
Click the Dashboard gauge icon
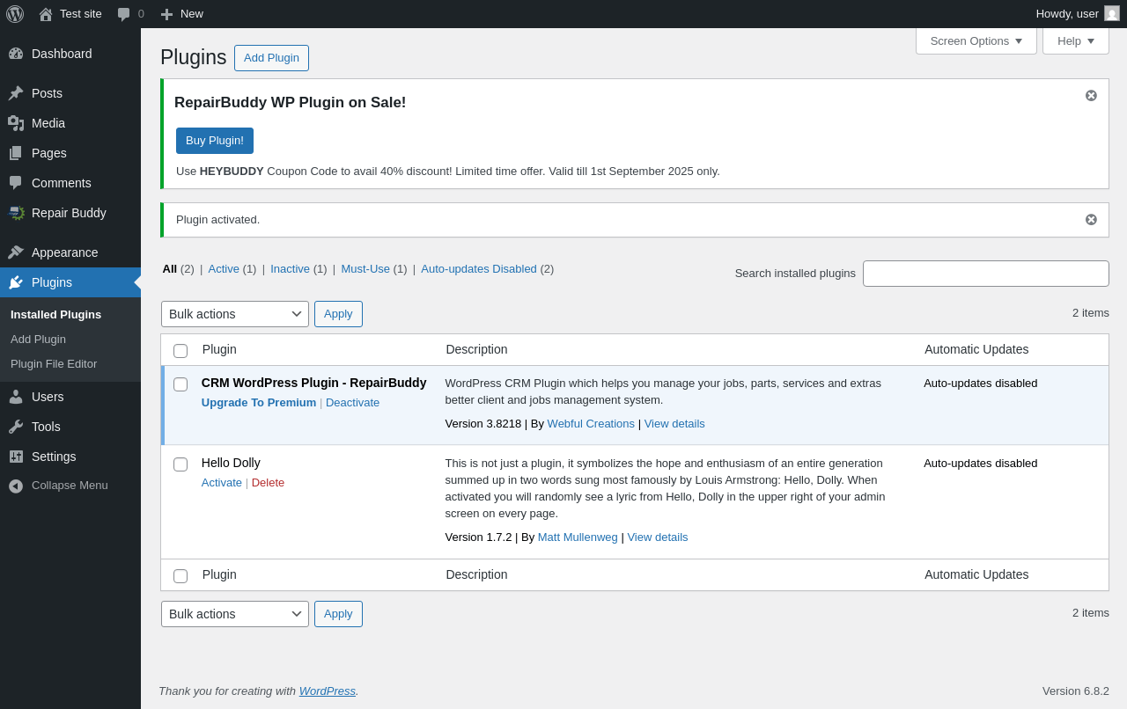(x=16, y=54)
